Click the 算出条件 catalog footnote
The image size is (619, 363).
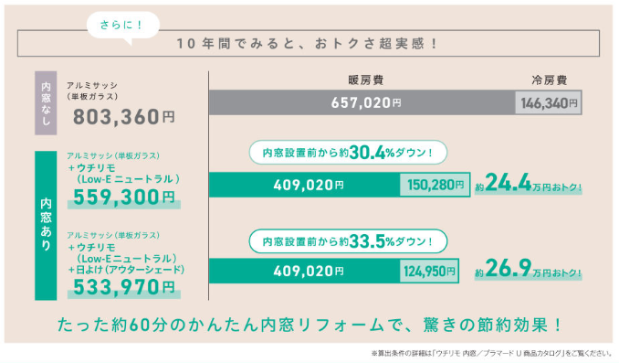coord(492,353)
